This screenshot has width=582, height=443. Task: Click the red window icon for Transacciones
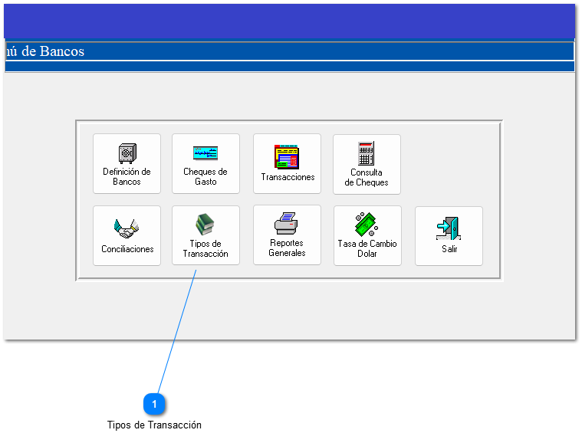(x=287, y=156)
